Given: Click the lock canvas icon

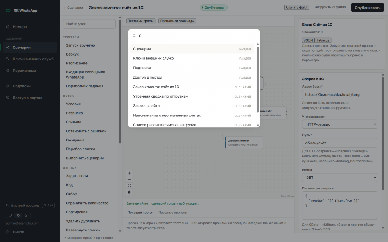Looking at the screenshot, I should (129, 192).
